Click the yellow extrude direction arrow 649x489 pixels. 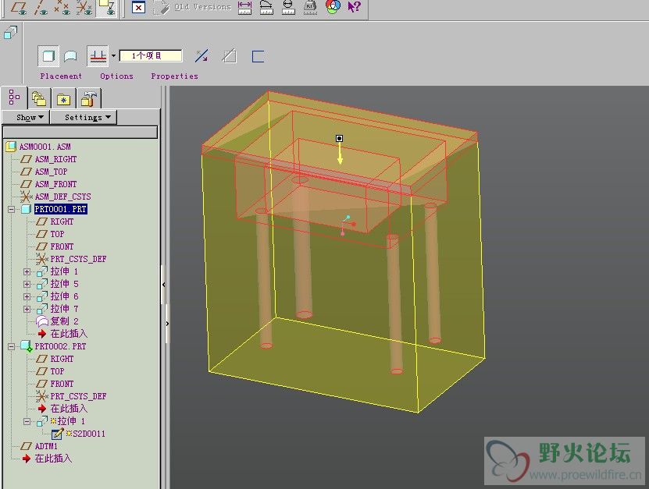340,154
